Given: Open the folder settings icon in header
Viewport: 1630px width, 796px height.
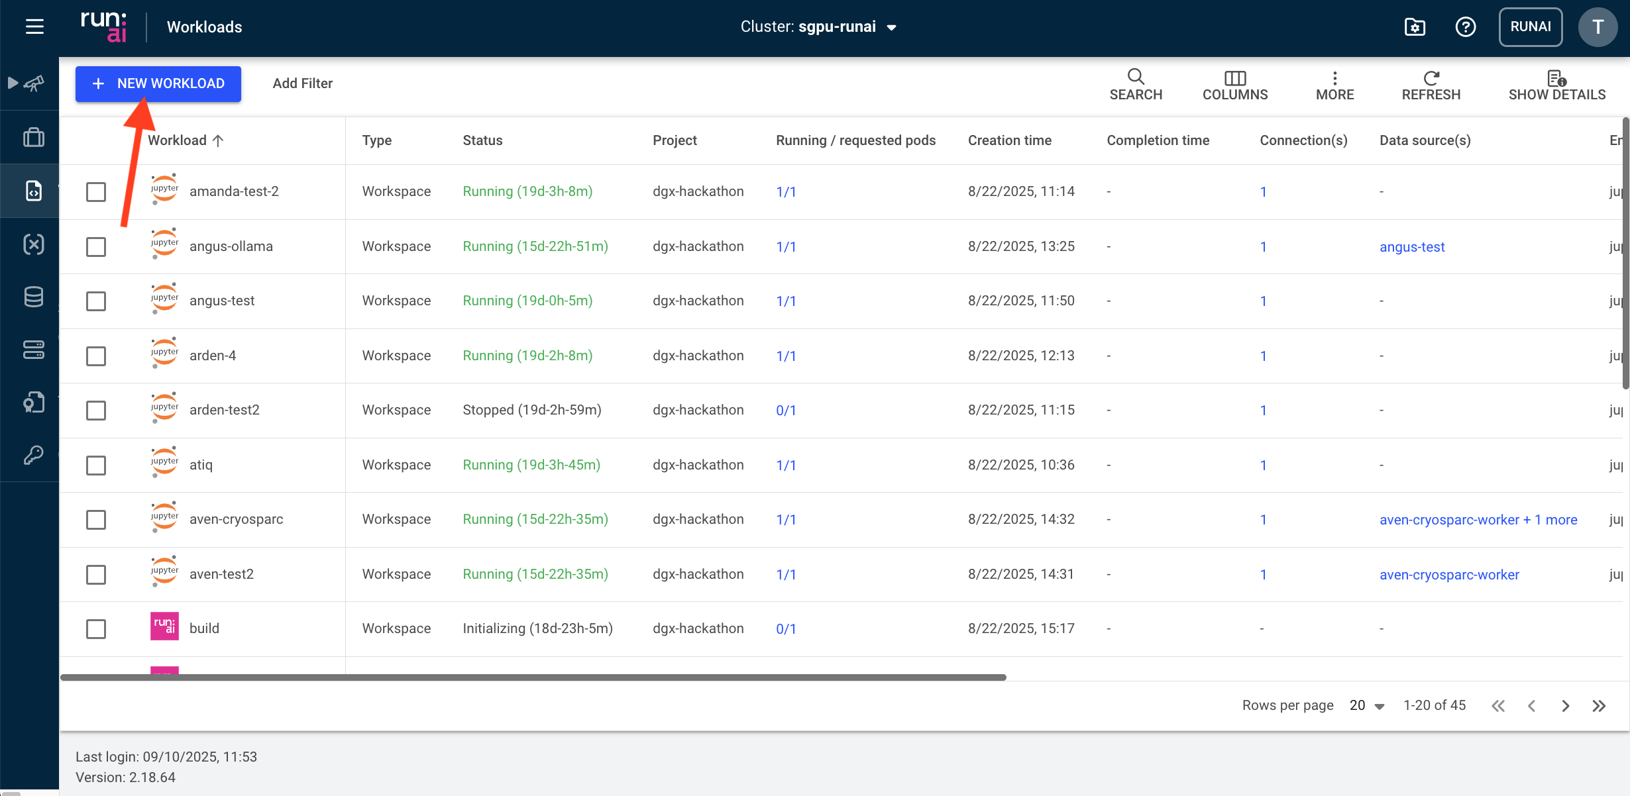Looking at the screenshot, I should (x=1415, y=26).
